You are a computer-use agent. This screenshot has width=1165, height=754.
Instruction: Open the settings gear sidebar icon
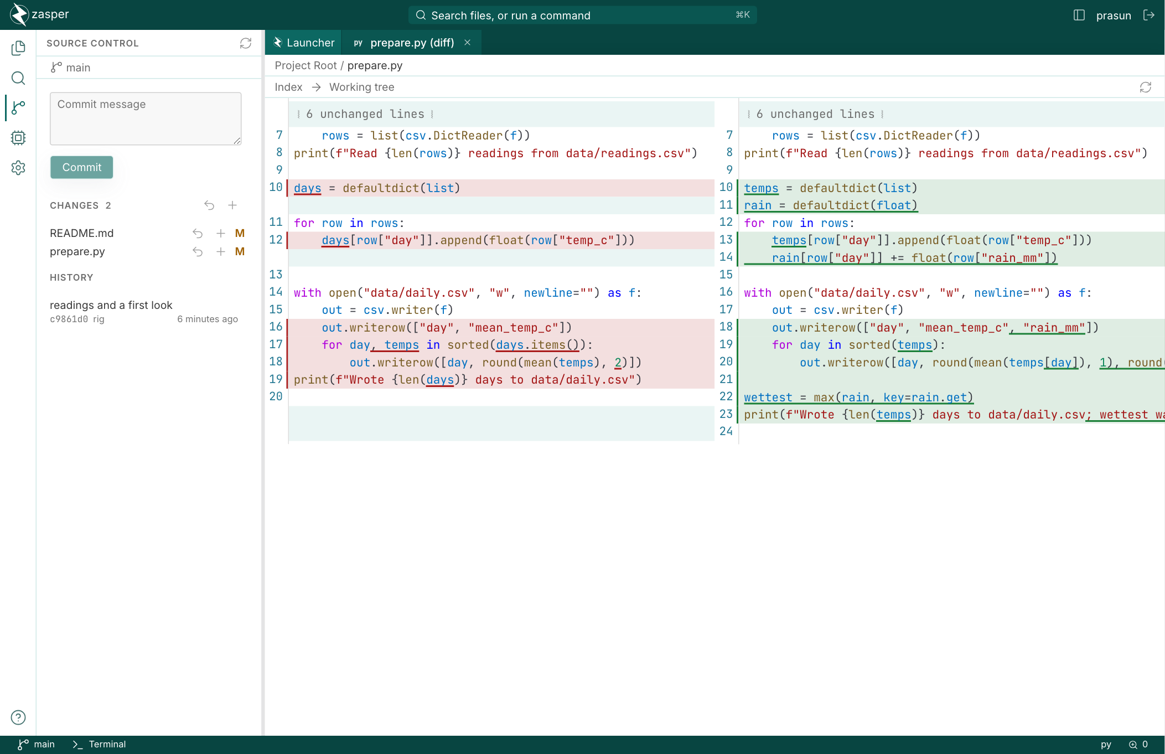click(18, 168)
